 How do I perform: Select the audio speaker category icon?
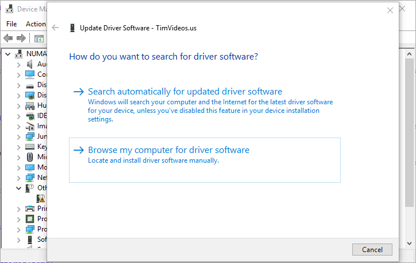point(30,64)
